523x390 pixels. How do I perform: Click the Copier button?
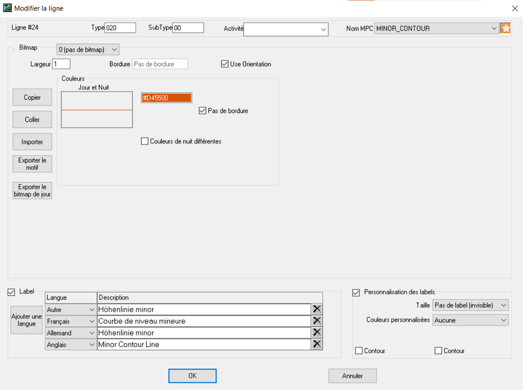[x=32, y=97]
